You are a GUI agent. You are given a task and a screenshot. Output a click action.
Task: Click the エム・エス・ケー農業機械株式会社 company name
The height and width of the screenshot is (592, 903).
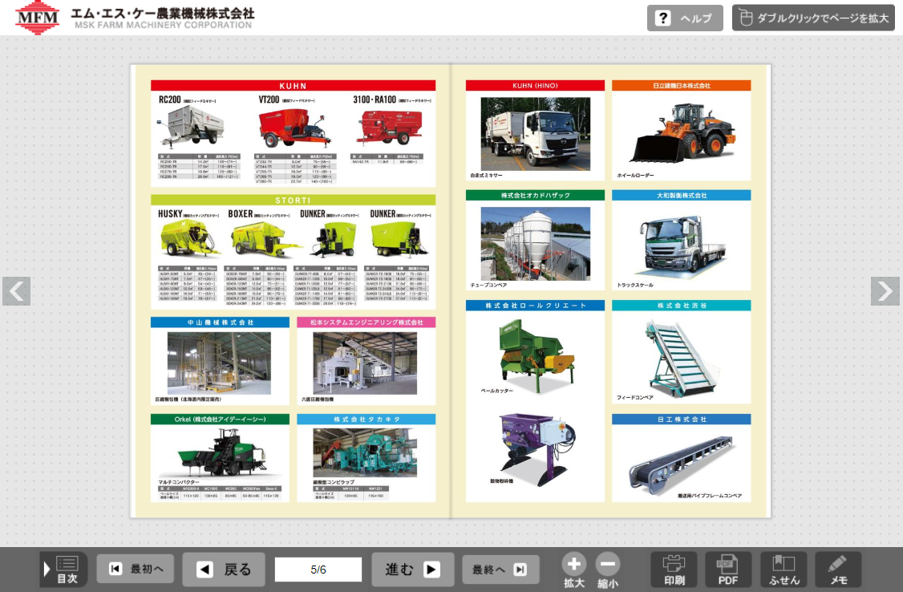[x=163, y=13]
